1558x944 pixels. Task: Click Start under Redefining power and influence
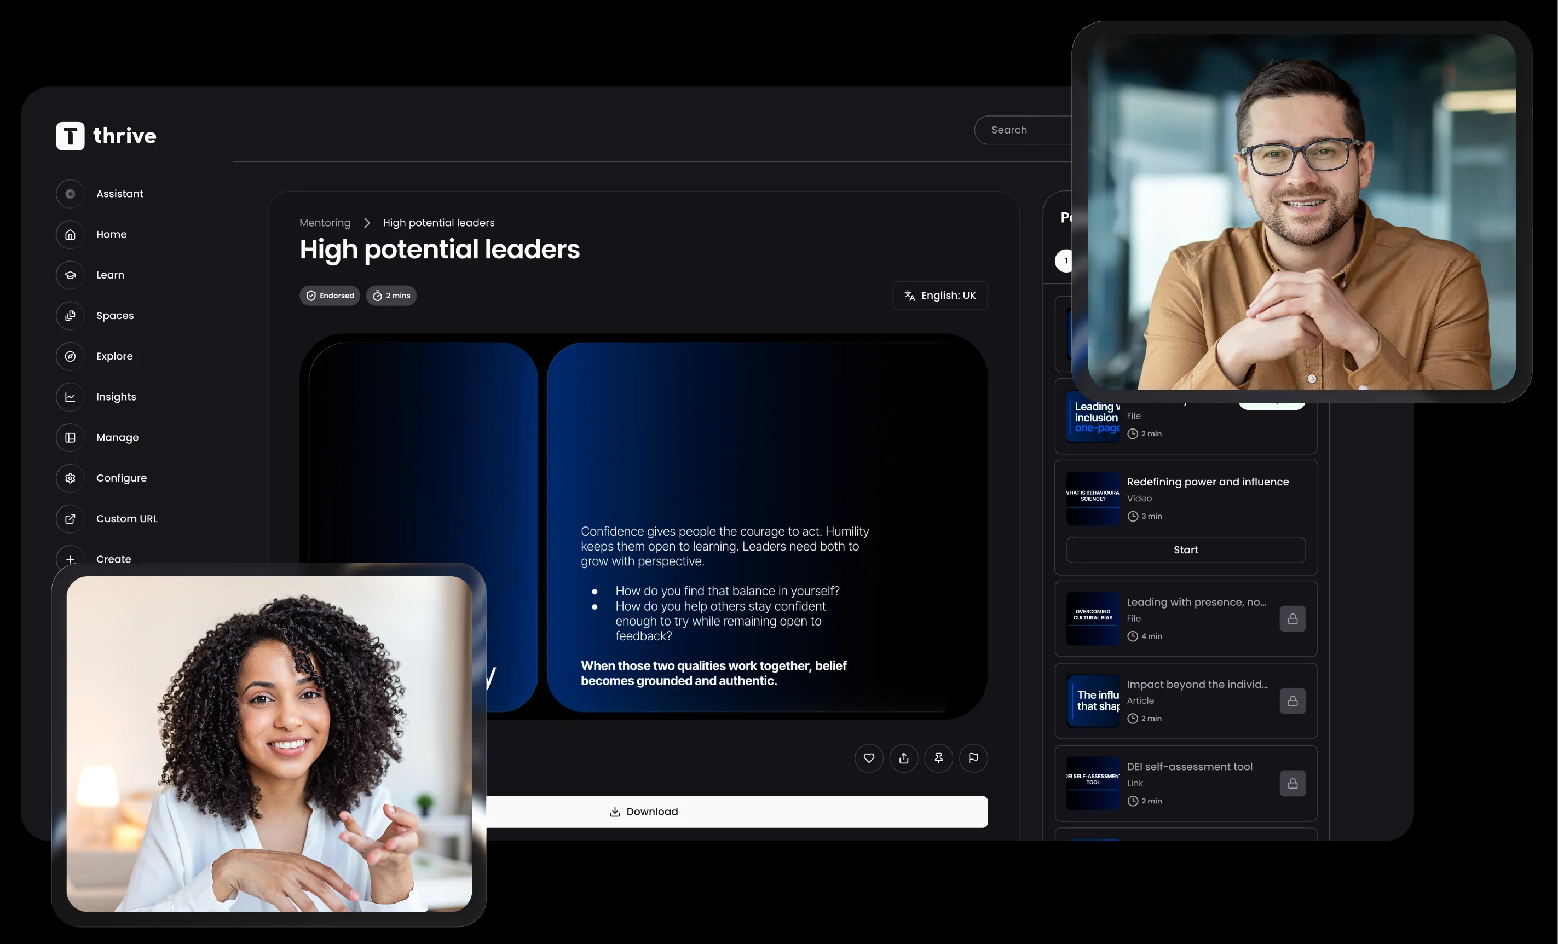coord(1186,550)
